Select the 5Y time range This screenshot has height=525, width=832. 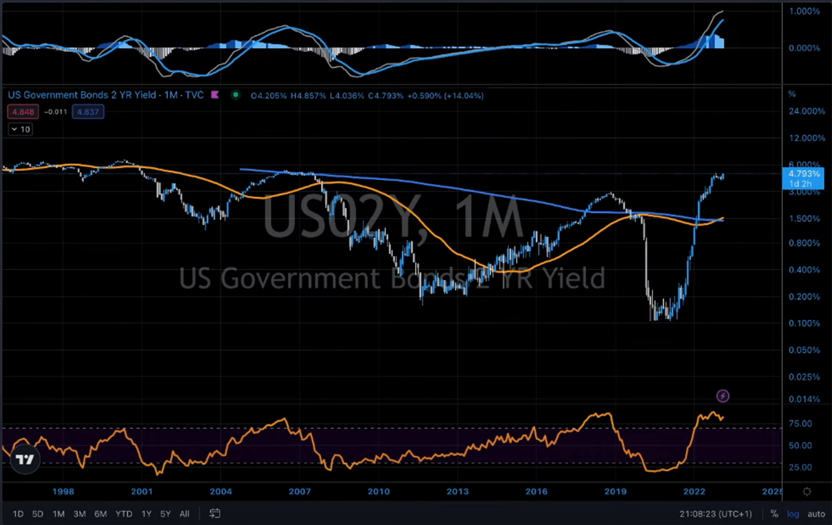pos(165,513)
